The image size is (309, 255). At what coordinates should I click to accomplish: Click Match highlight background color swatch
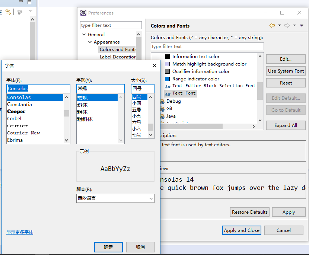click(x=168, y=64)
